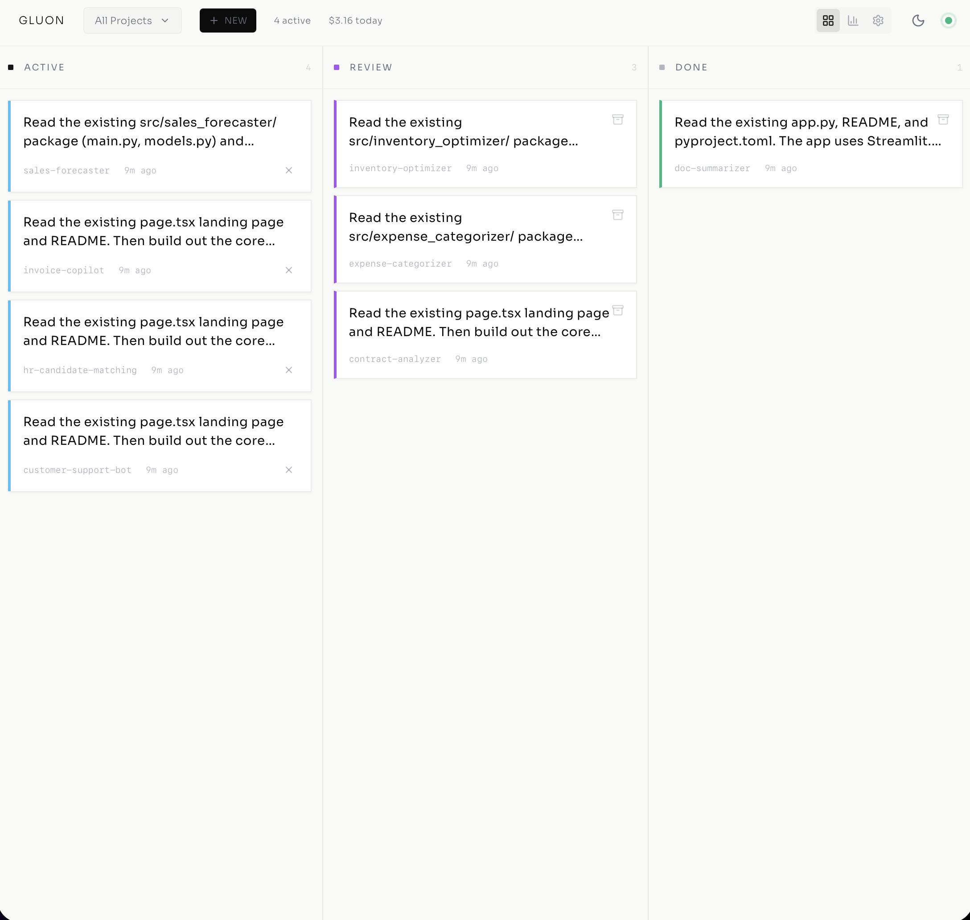Toggle dark mode with the moon icon
This screenshot has width=970, height=920.
click(x=918, y=20)
